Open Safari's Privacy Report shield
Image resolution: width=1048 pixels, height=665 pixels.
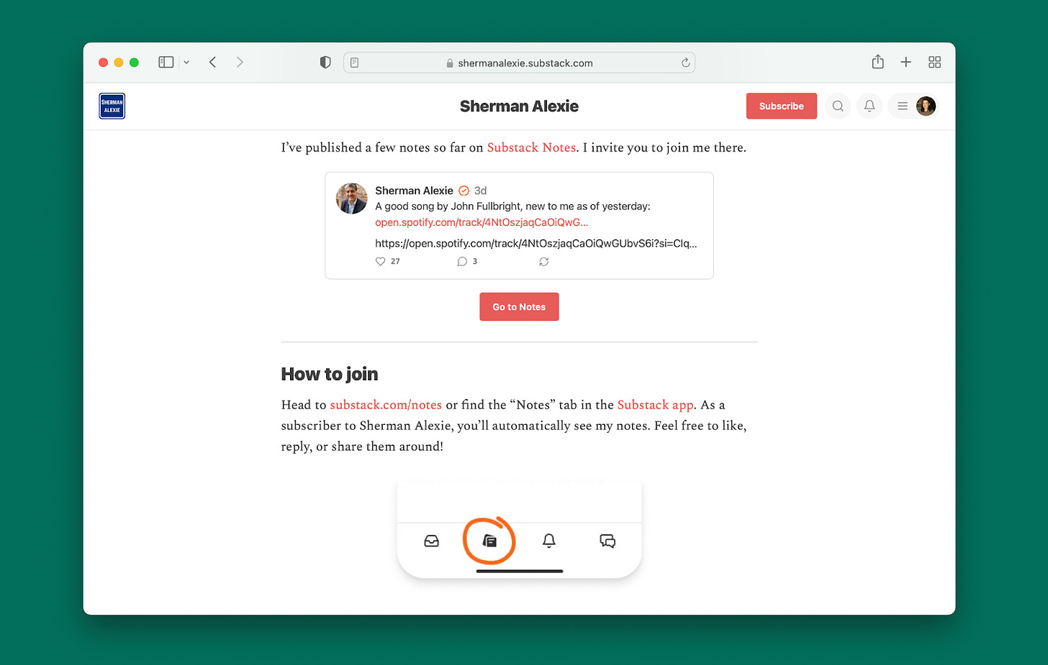325,62
